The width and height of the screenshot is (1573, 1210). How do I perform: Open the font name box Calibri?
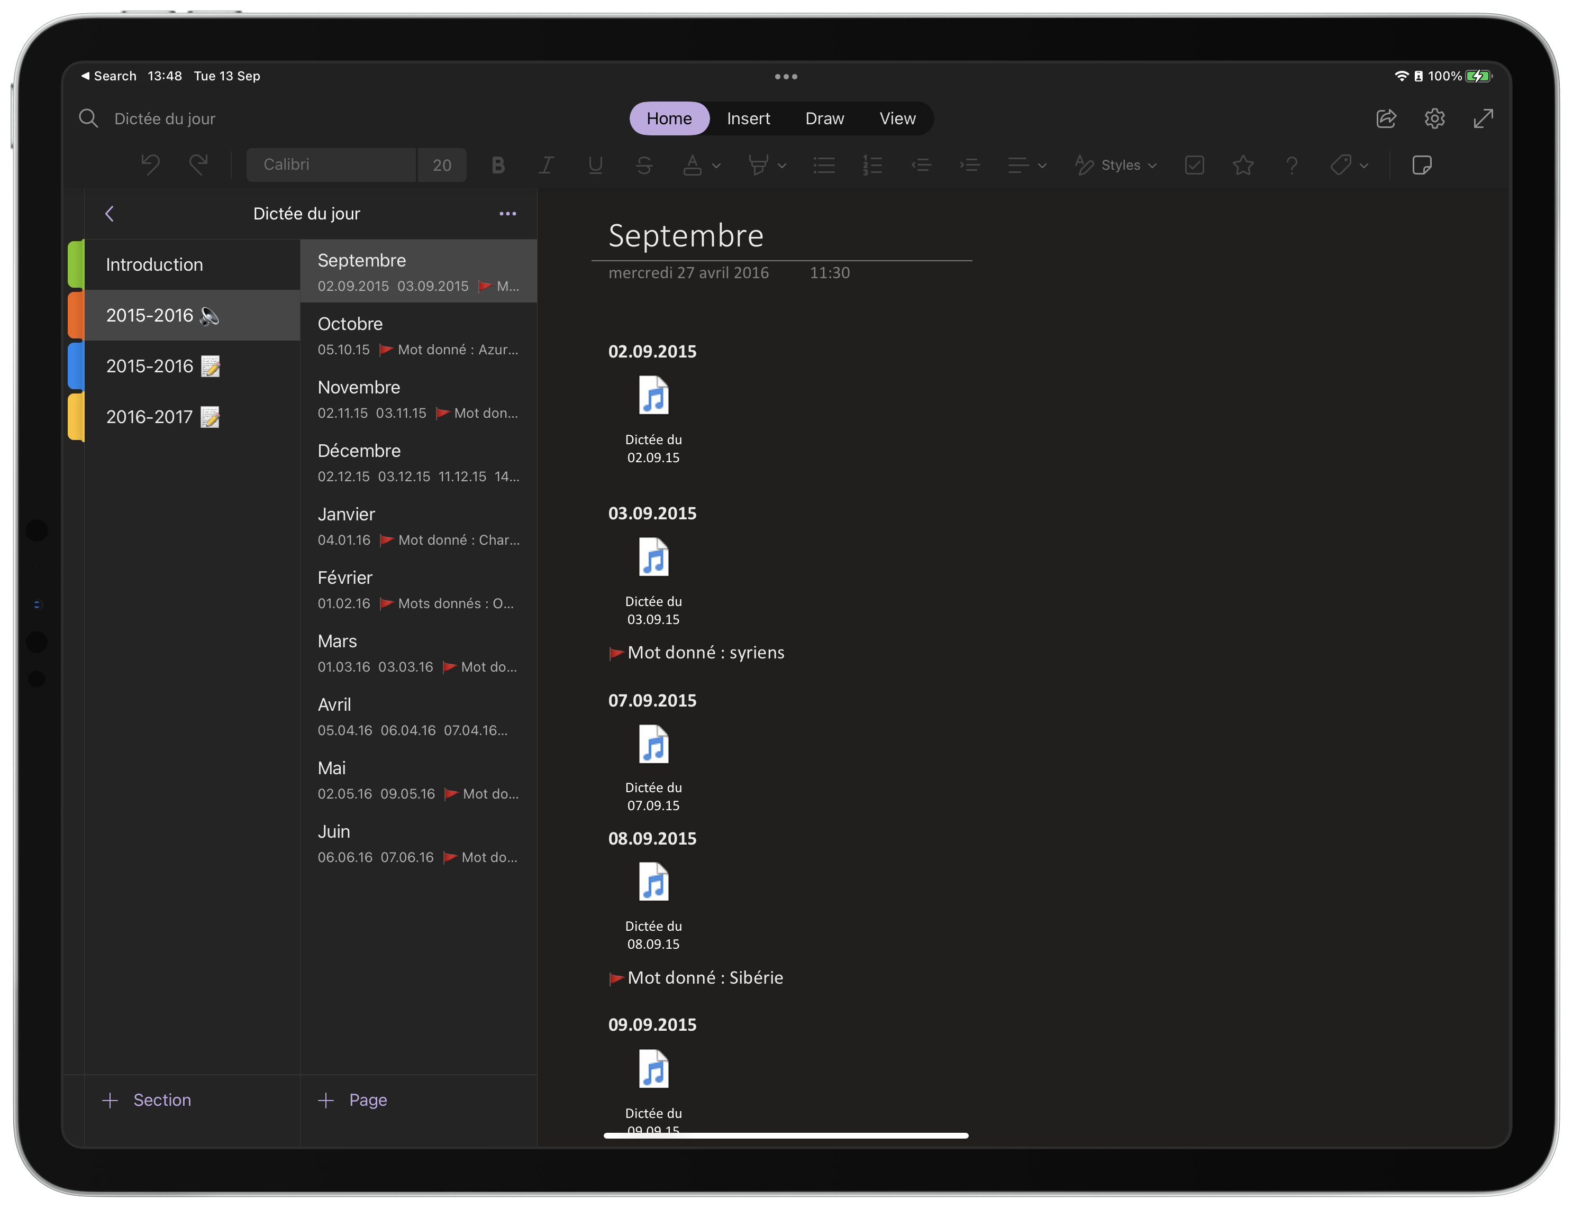(x=331, y=165)
